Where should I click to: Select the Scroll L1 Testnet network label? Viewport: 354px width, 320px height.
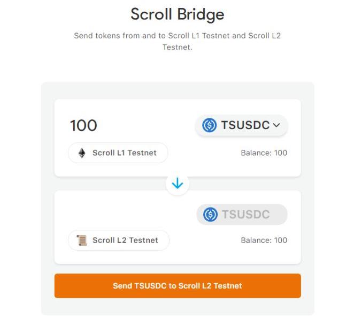[124, 153]
